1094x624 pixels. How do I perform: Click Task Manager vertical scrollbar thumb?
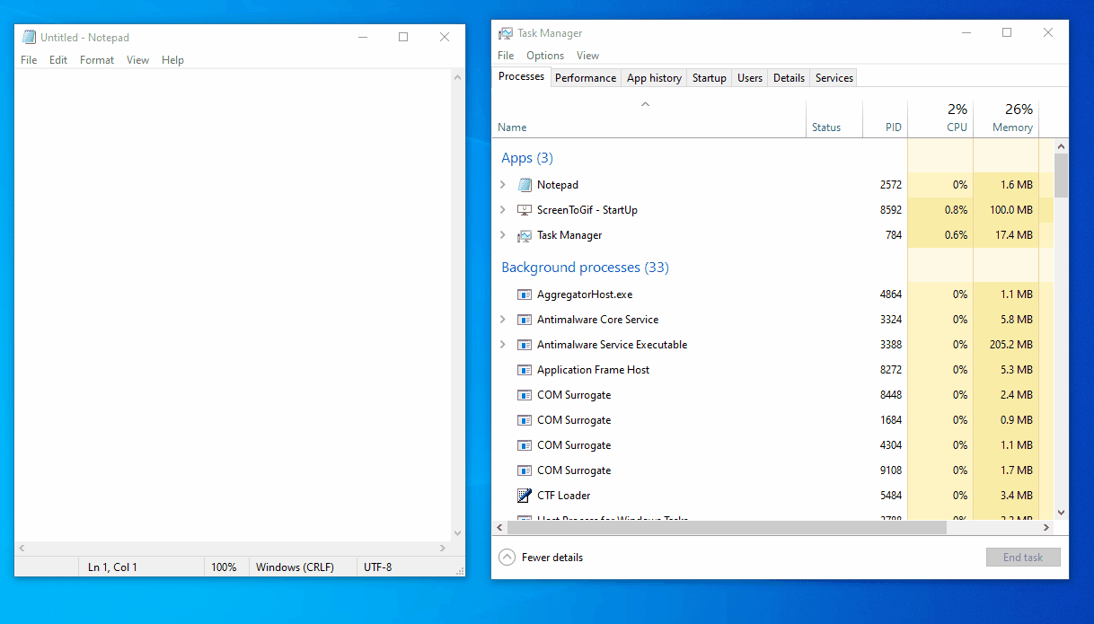[1061, 175]
